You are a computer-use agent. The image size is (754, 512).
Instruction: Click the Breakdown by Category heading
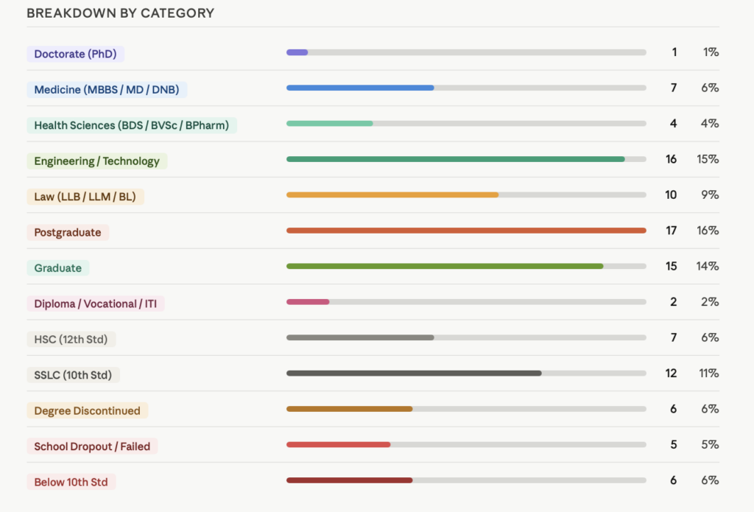121,13
